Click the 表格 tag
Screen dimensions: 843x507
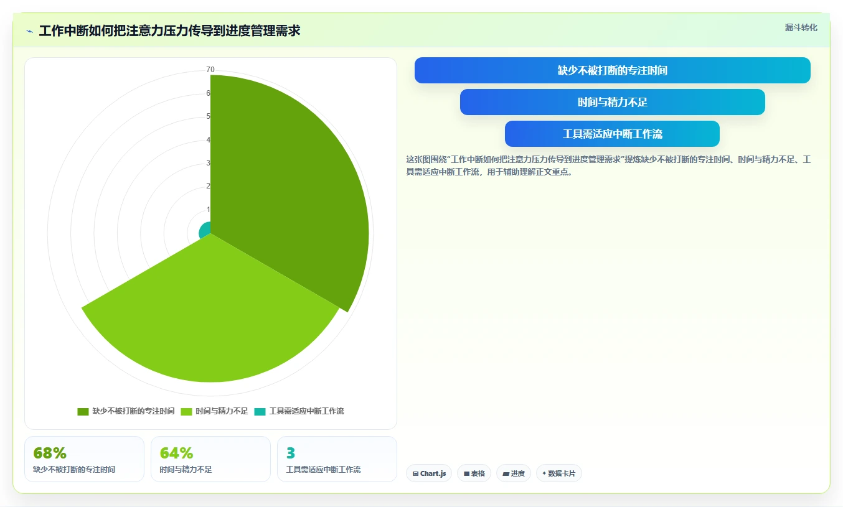pos(474,473)
